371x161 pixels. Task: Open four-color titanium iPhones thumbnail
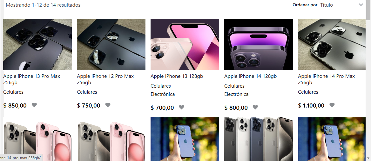point(258,139)
